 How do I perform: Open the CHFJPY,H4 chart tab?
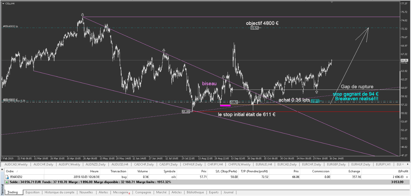coord(215,164)
